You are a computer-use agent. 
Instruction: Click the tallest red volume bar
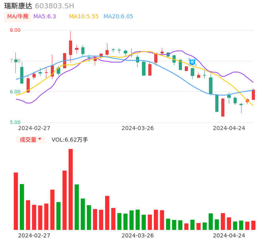(x=71, y=189)
